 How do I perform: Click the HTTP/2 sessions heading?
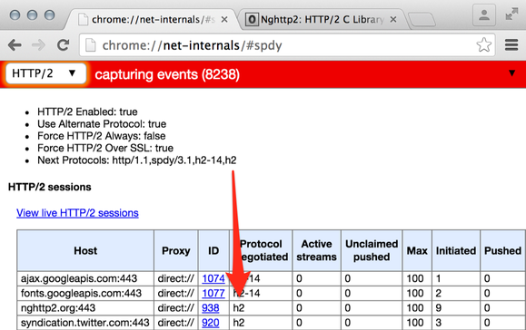click(x=50, y=187)
